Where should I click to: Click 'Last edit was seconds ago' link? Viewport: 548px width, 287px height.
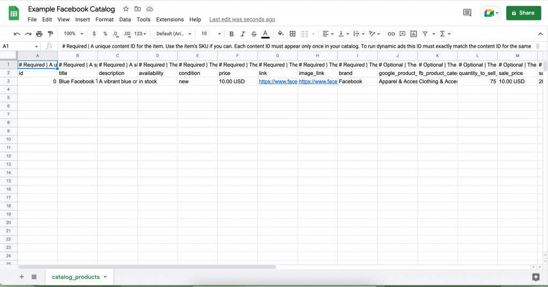242,20
